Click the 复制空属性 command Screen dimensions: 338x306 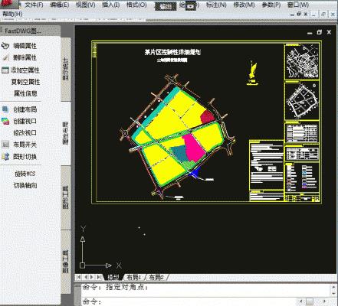coord(25,82)
